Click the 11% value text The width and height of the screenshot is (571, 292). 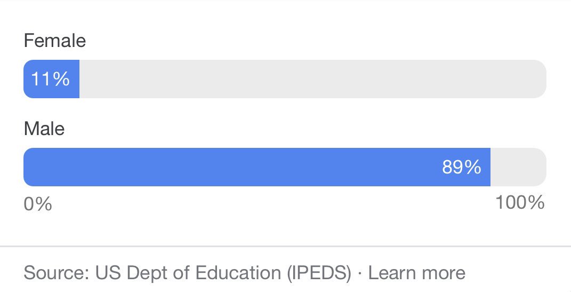pos(50,79)
